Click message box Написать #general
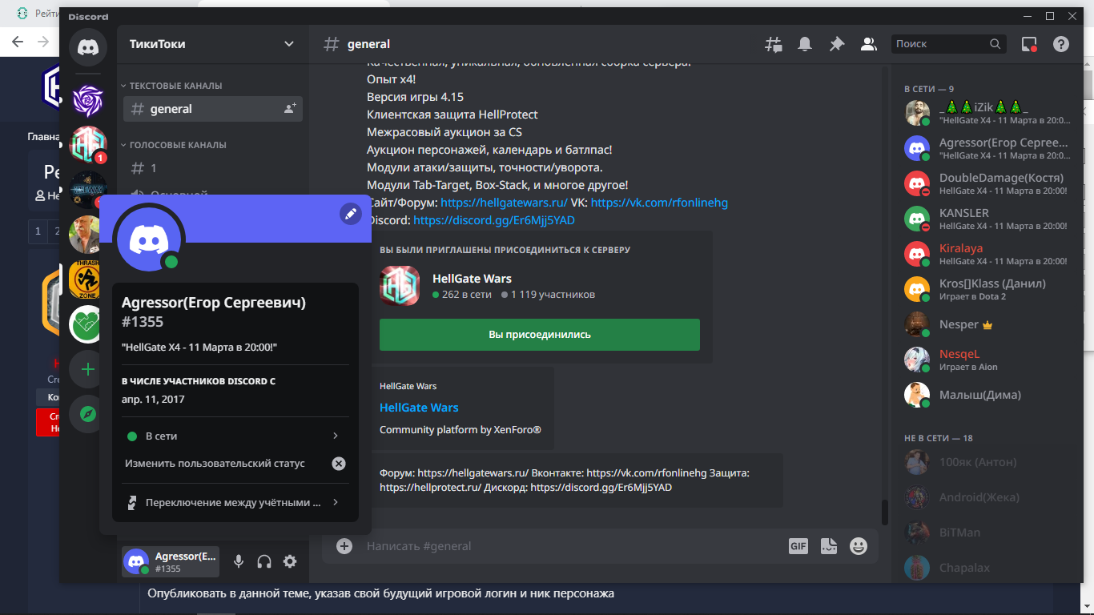The height and width of the screenshot is (615, 1094). [573, 546]
